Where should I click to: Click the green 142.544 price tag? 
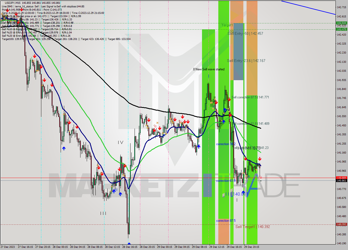pyautogui.click(x=341, y=23)
